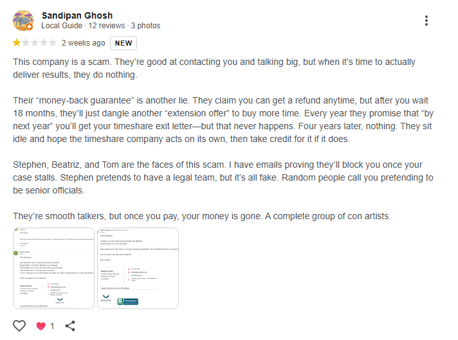The image size is (458, 340).
Task: Click the reaction count number 1
Action: tap(52, 326)
